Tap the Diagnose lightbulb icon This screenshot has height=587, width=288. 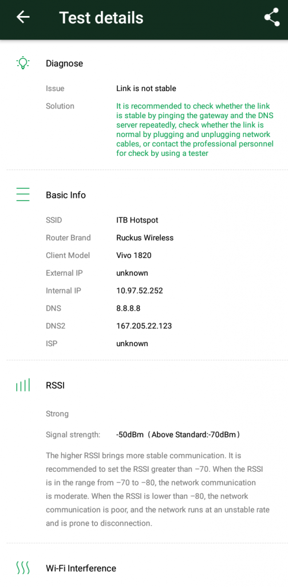click(23, 63)
